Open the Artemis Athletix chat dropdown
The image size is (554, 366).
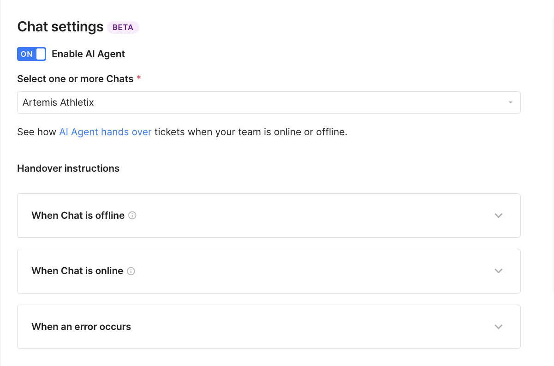pos(269,102)
